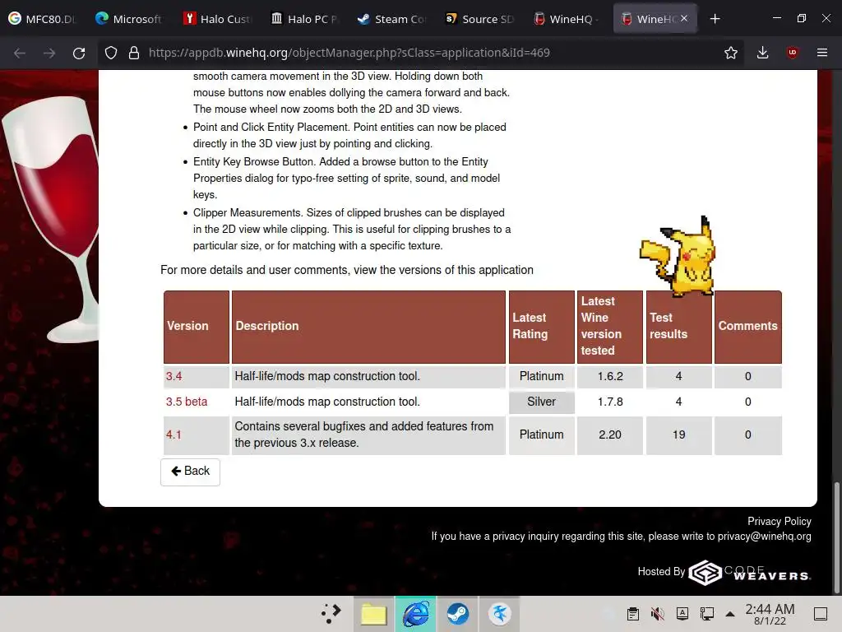Click the 19 test results cell
Image resolution: width=842 pixels, height=632 pixels.
coord(678,434)
